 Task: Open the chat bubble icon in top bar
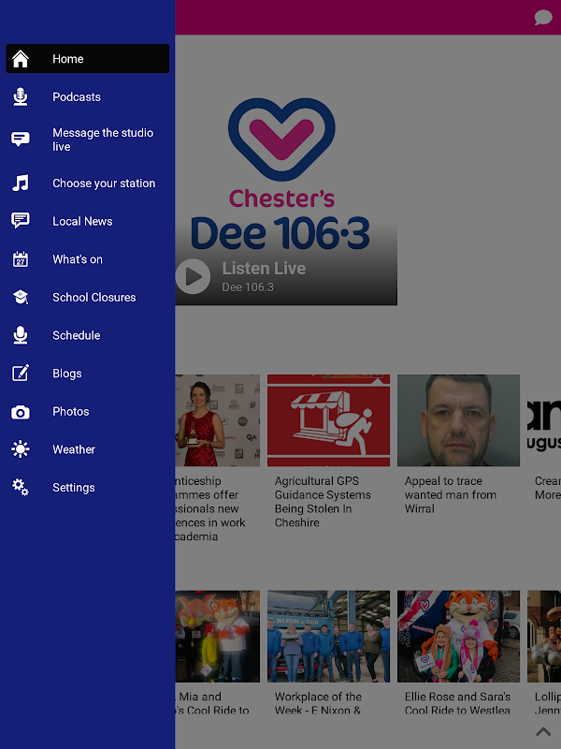pyautogui.click(x=543, y=18)
